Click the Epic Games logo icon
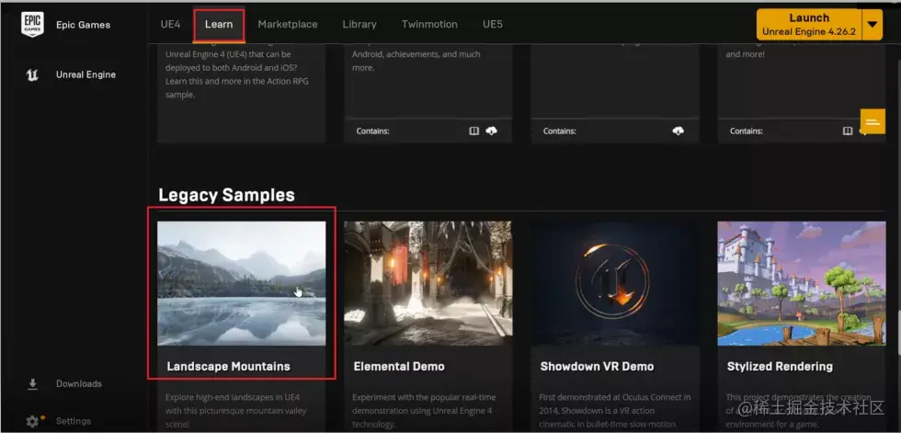The image size is (901, 433). 32,24
